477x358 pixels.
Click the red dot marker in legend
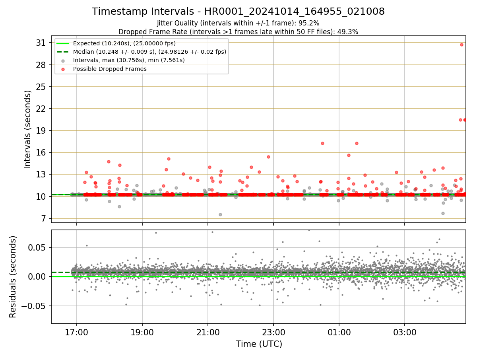coord(64,69)
